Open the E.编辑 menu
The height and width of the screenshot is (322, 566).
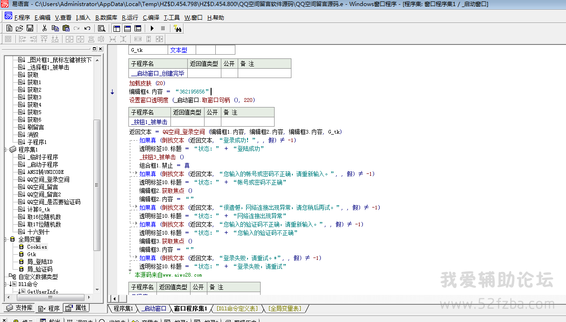(x=42, y=18)
